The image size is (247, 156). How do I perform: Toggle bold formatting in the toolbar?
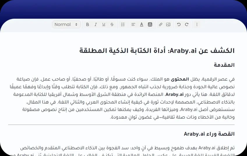pyautogui.click(x=87, y=25)
